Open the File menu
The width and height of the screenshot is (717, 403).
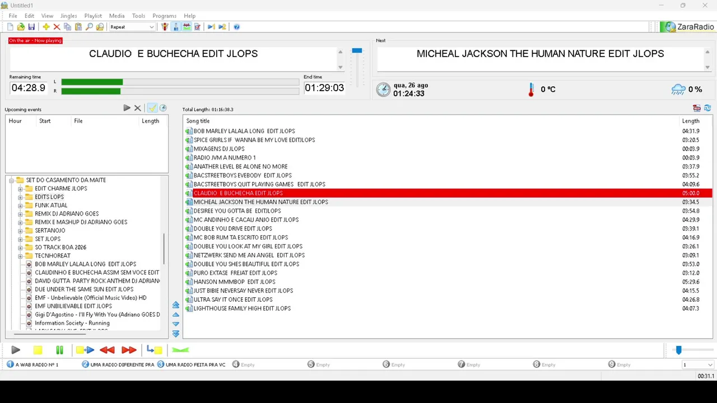13,16
